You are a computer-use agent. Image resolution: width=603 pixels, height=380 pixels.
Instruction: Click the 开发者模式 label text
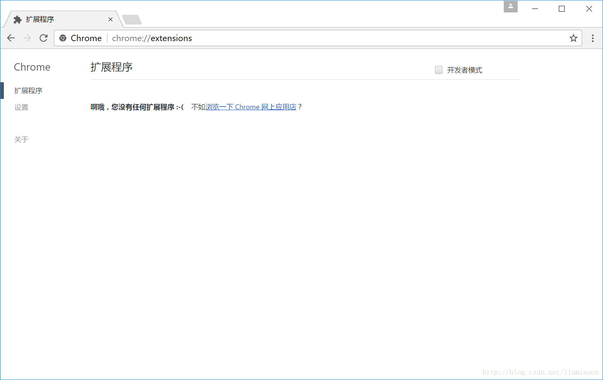(465, 70)
